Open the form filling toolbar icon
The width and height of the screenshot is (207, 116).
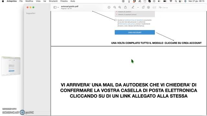[x=154, y=7]
